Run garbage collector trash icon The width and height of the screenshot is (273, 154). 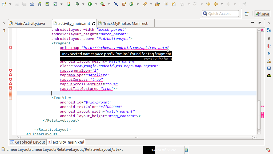pos(186,150)
